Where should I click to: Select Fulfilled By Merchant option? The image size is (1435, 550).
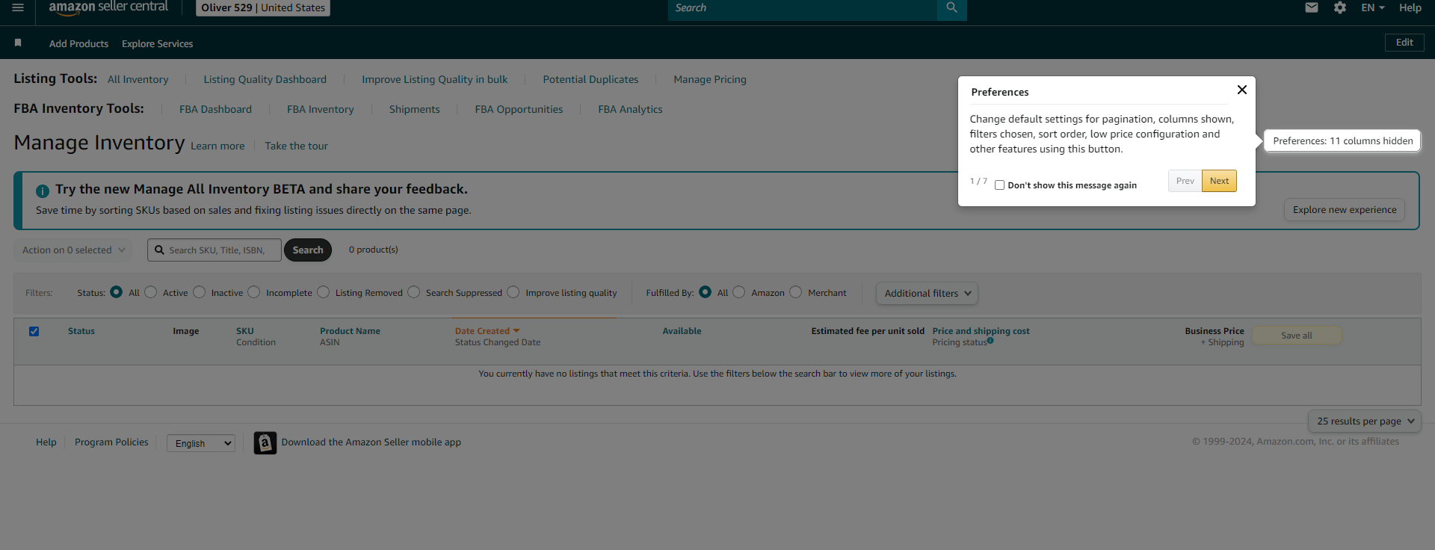coord(796,292)
